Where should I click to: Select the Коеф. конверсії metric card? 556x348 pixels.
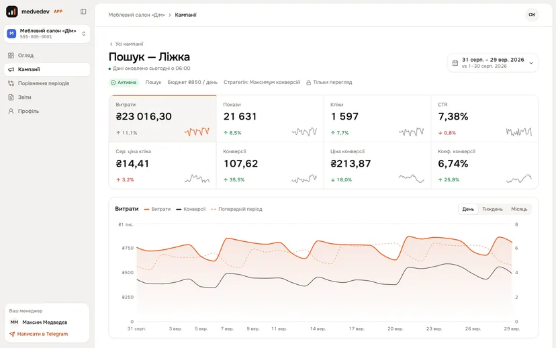point(485,166)
